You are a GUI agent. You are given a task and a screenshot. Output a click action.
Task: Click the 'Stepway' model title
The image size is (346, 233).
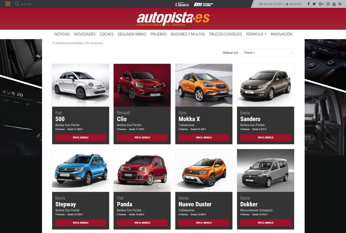point(65,204)
